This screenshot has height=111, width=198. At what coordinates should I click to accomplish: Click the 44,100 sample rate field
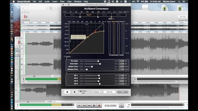(x=183, y=17)
